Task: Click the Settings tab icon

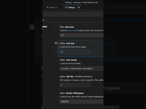Action: point(66,7)
